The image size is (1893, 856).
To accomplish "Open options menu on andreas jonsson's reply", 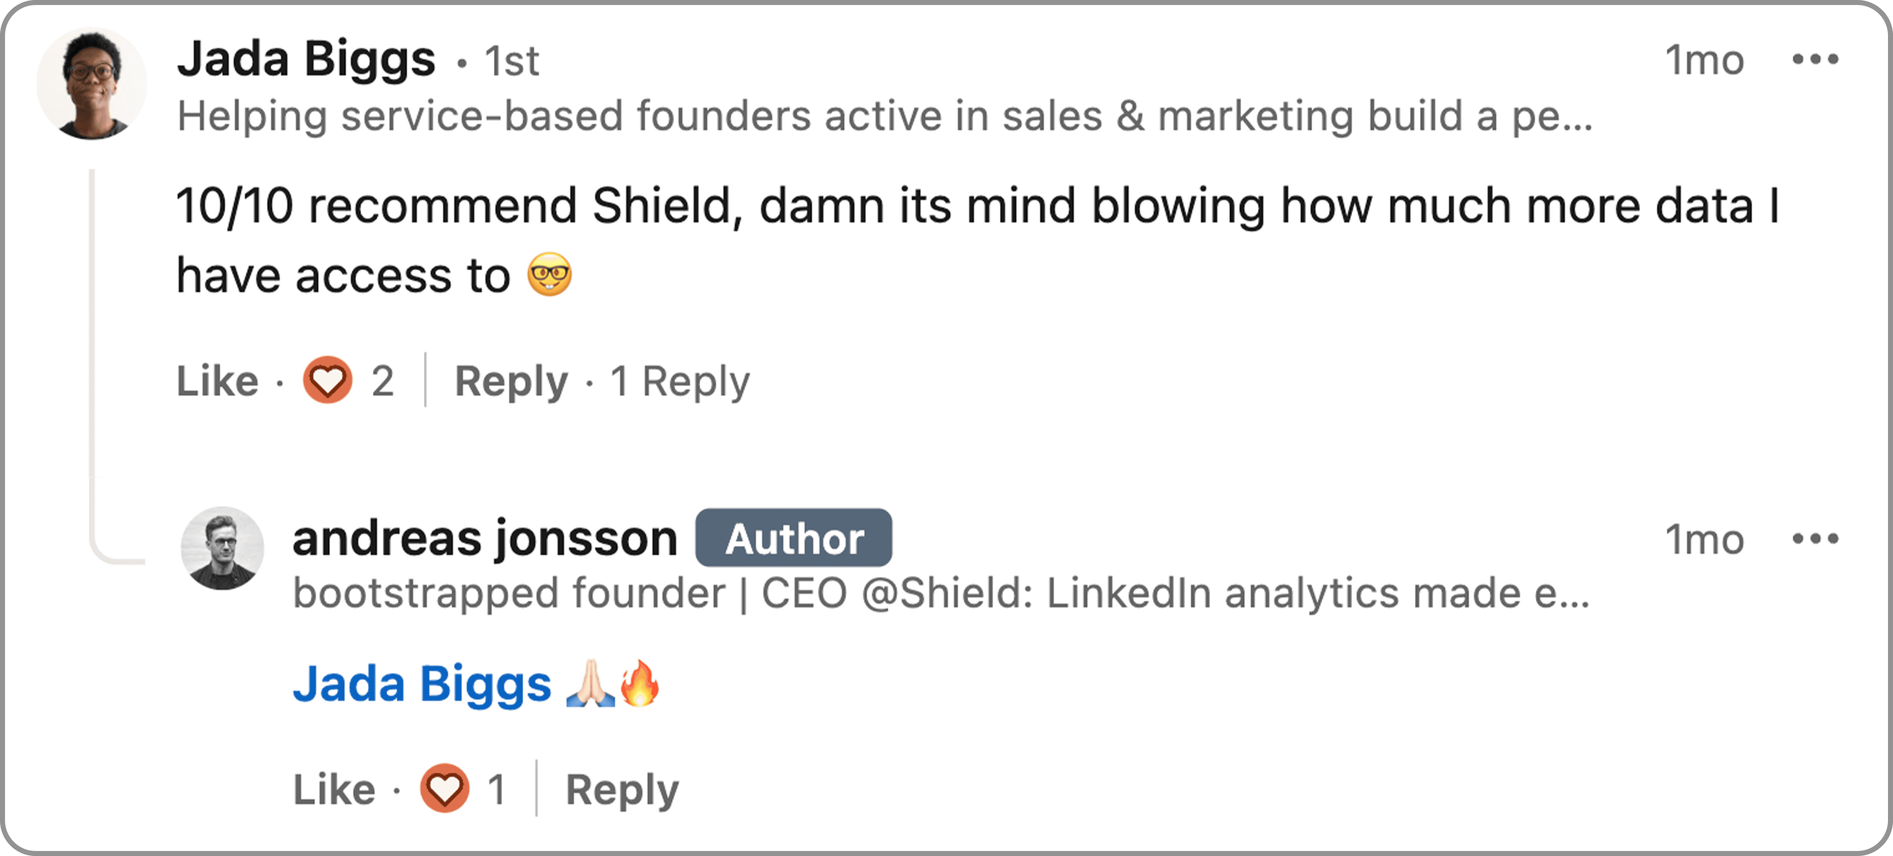I will (x=1814, y=539).
